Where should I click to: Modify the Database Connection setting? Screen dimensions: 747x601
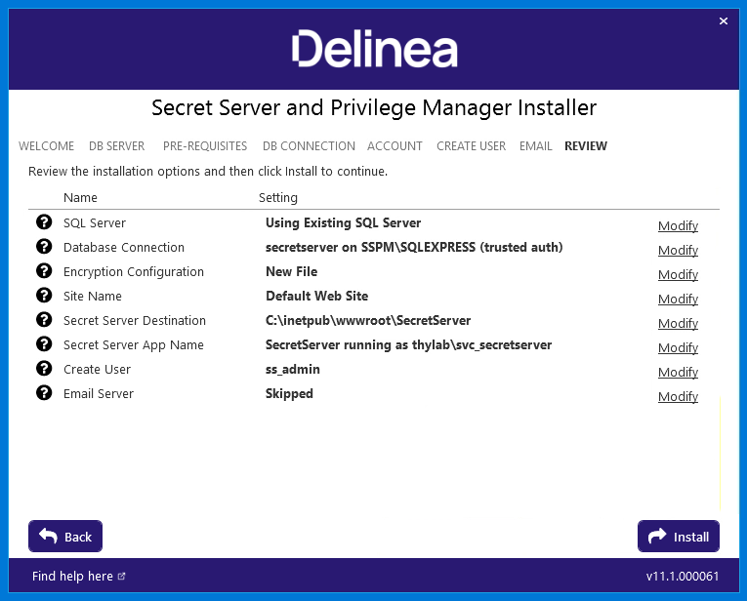pyautogui.click(x=678, y=251)
